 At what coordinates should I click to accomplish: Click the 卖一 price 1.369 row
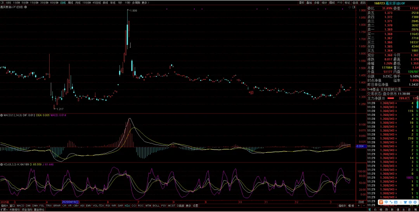coord(393,29)
